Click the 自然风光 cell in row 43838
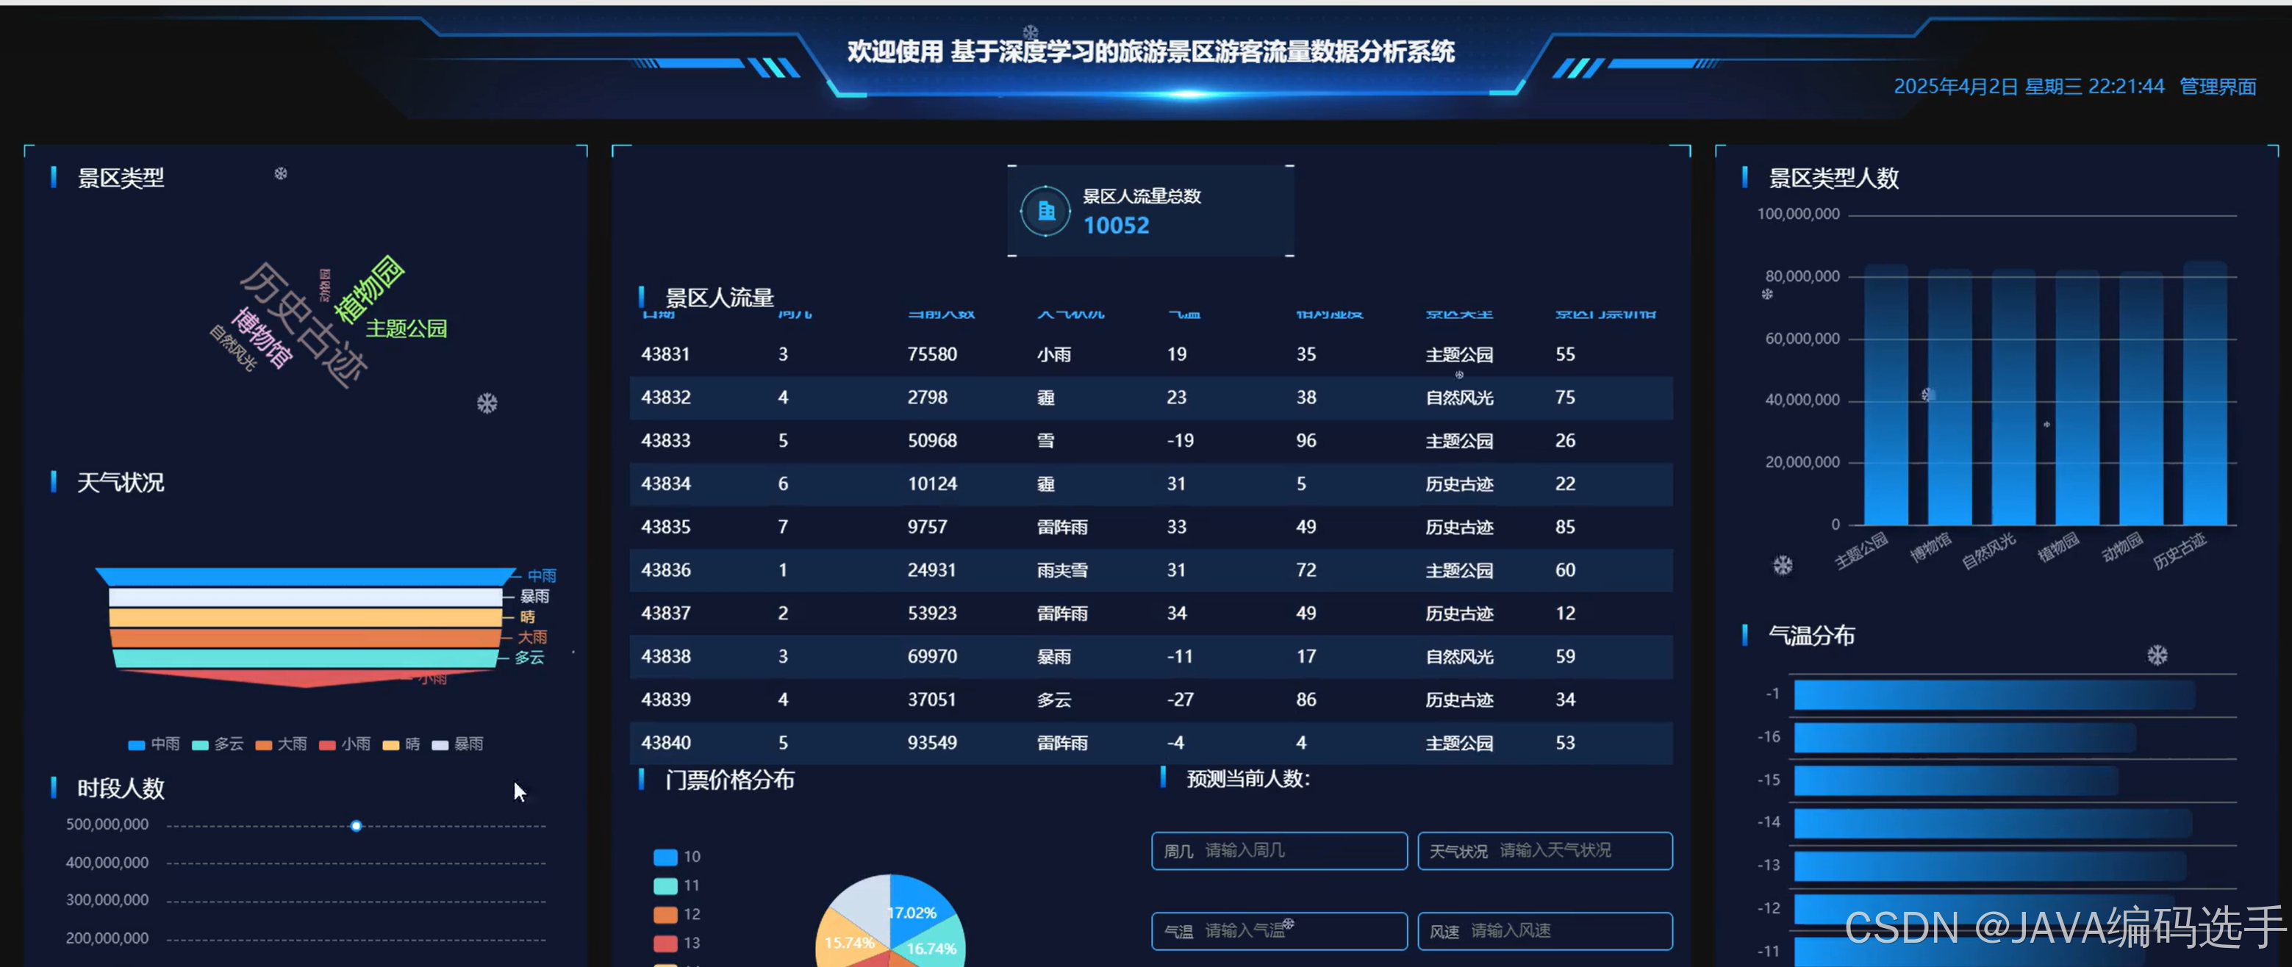 (1459, 656)
